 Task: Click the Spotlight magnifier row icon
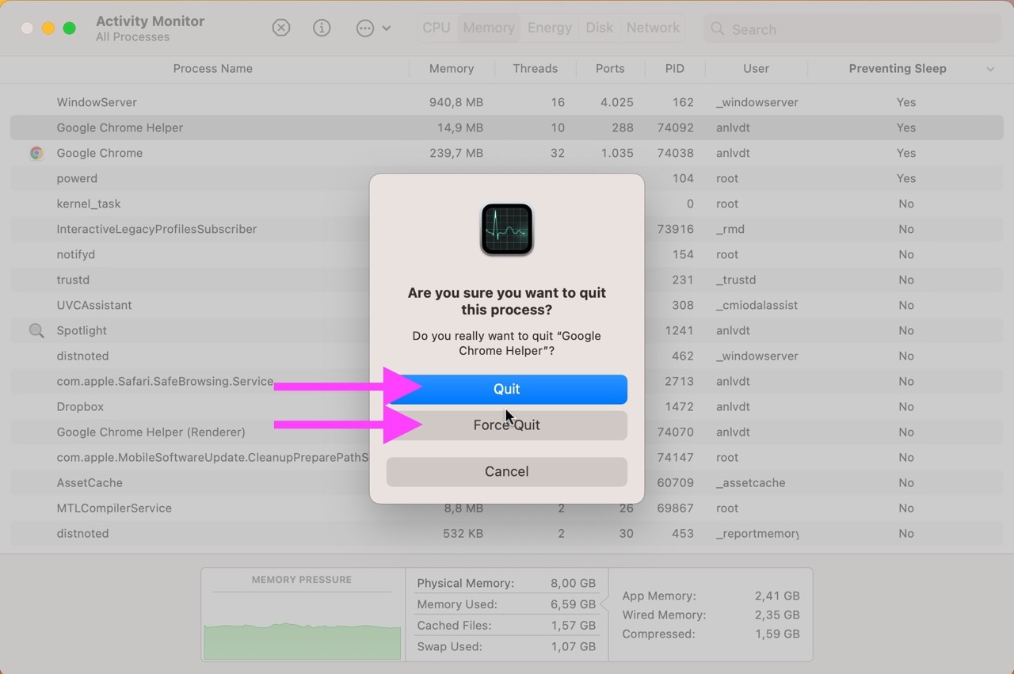(x=36, y=330)
